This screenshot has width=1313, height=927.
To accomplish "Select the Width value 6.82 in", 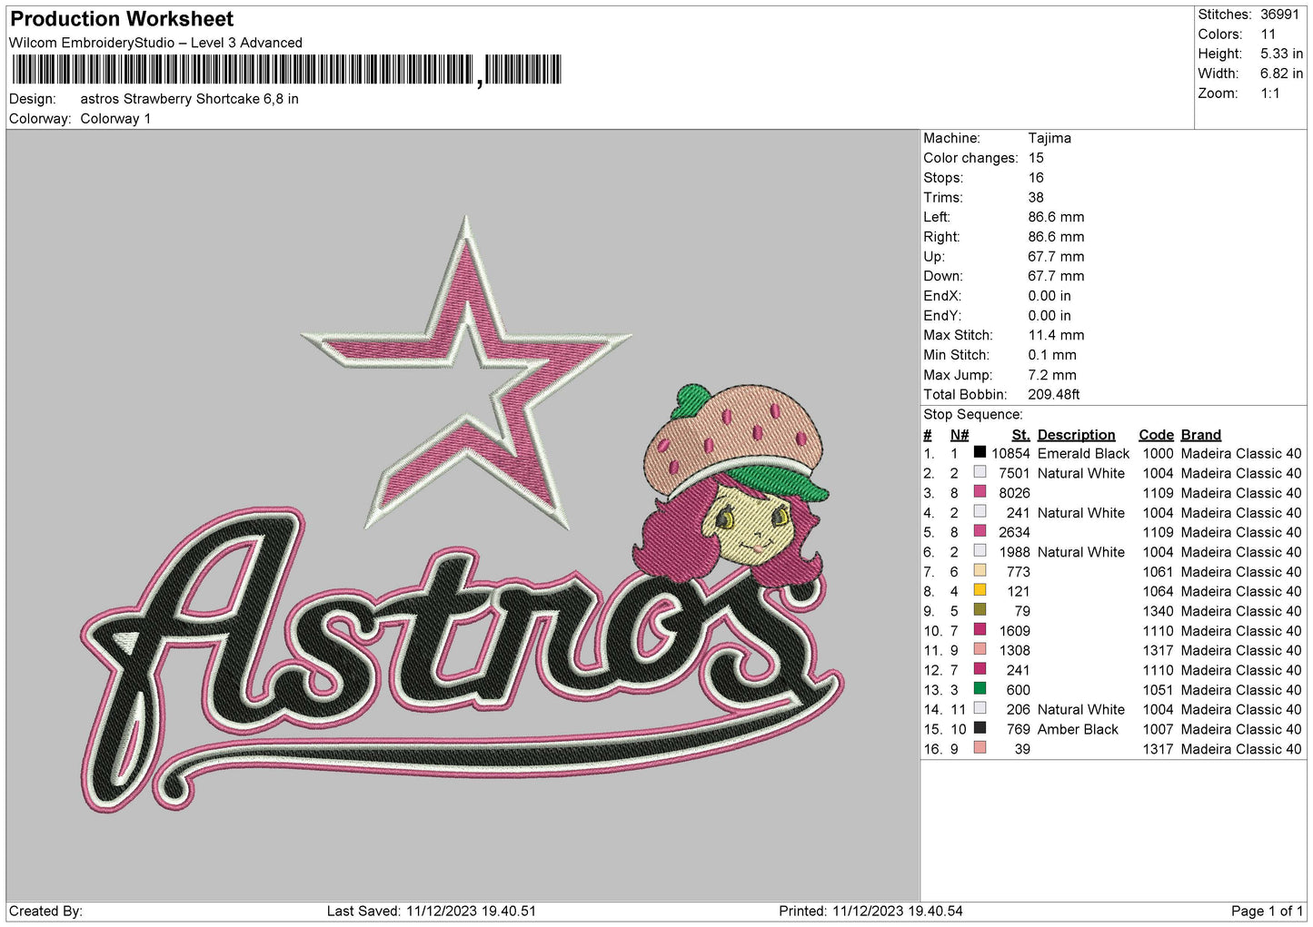I will pyautogui.click(x=1281, y=74).
